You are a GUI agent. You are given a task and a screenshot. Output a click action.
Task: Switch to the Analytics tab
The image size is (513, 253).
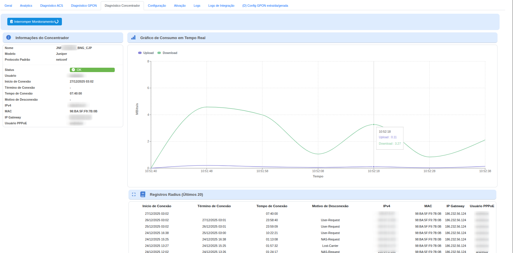coord(26,6)
